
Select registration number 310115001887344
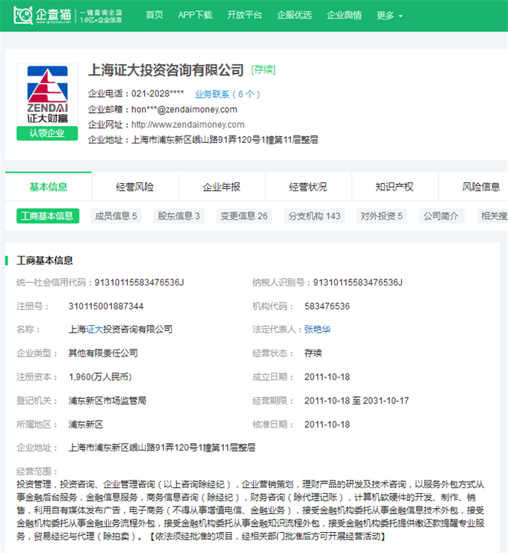click(106, 306)
